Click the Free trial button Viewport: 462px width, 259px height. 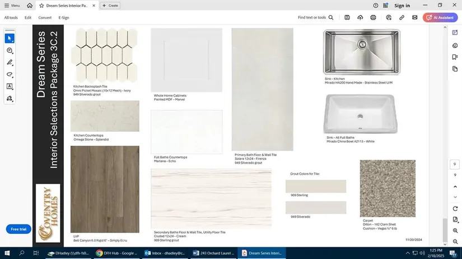click(x=18, y=229)
